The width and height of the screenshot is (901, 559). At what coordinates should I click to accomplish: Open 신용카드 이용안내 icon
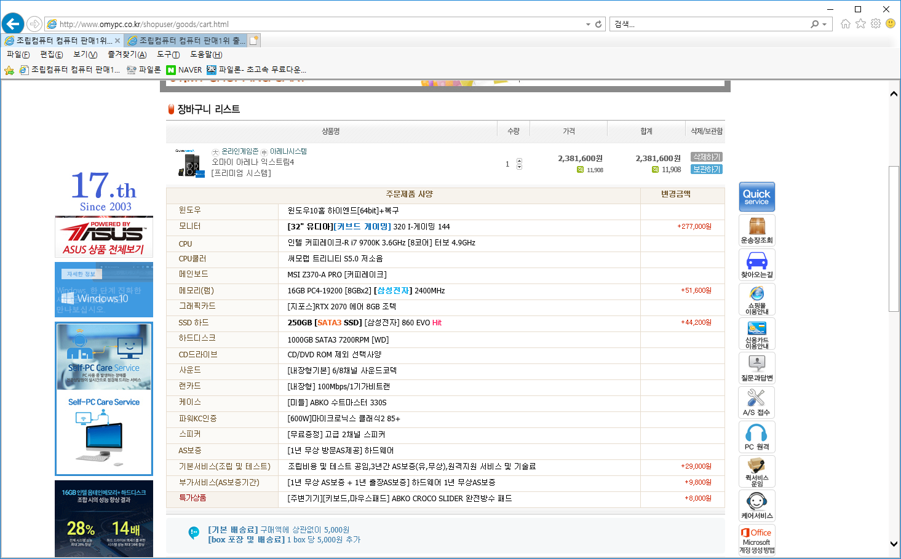click(757, 334)
